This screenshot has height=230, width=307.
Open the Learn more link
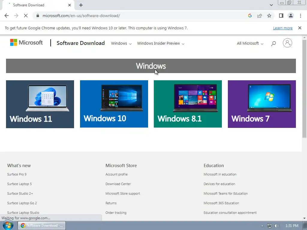point(283,28)
